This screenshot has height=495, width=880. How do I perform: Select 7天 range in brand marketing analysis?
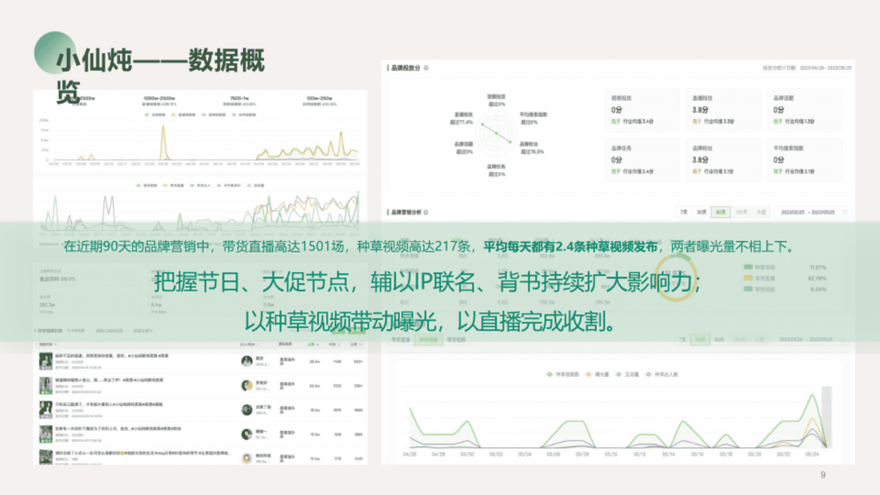[x=684, y=212]
